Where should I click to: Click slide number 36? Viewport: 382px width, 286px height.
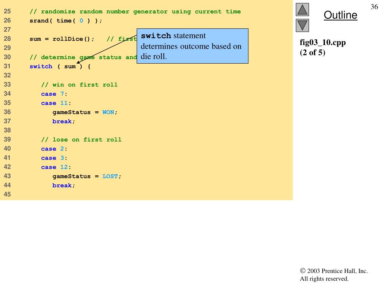(x=374, y=7)
